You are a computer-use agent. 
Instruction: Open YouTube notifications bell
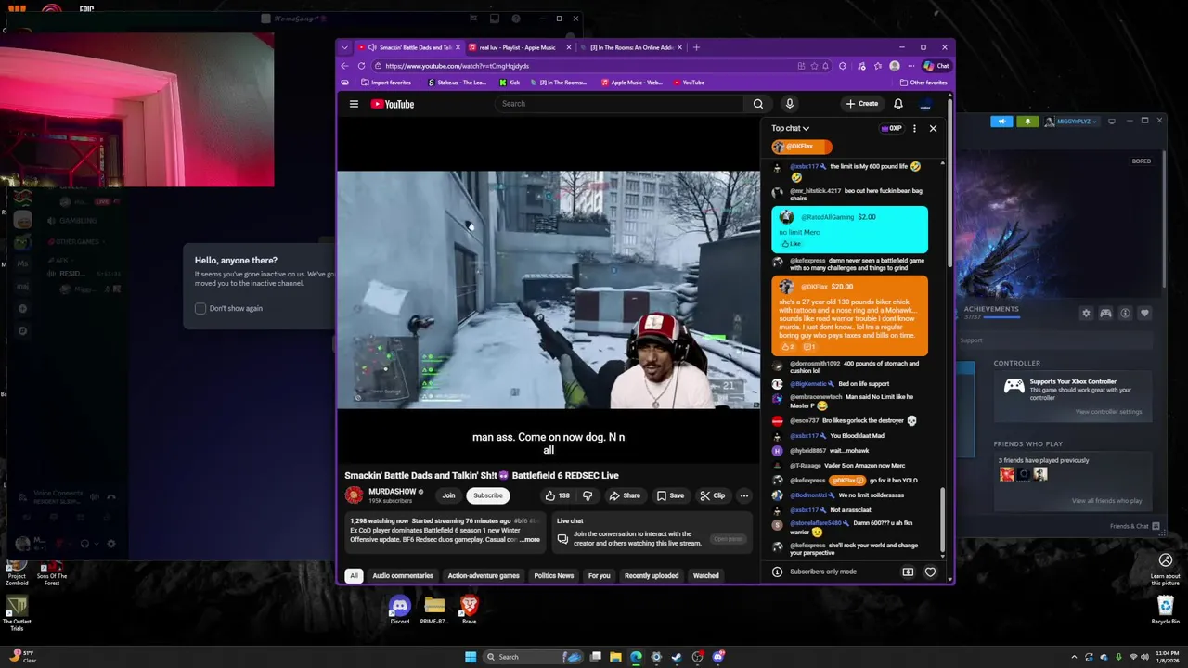click(898, 104)
